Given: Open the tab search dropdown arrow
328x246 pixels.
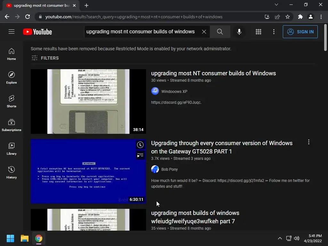Looking at the screenshot, I should tap(276, 4).
